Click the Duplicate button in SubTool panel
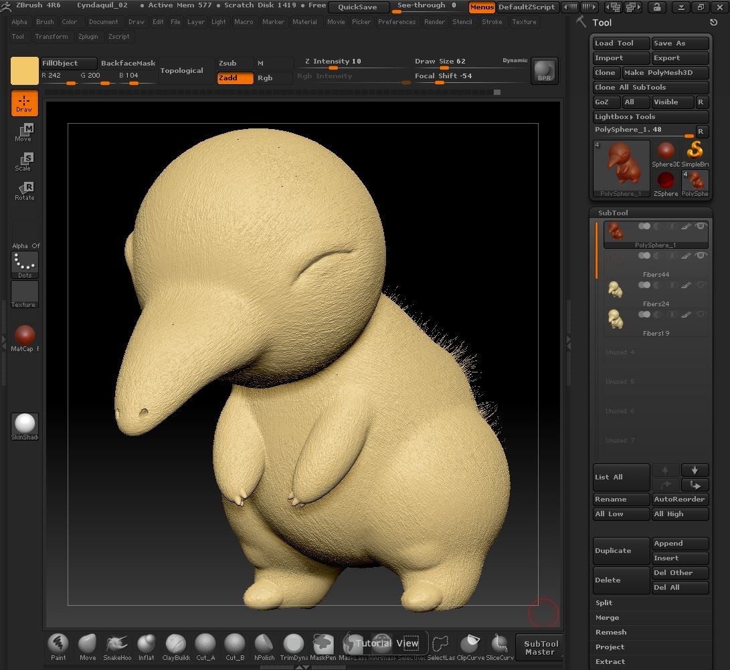This screenshot has width=730, height=670. coord(620,550)
